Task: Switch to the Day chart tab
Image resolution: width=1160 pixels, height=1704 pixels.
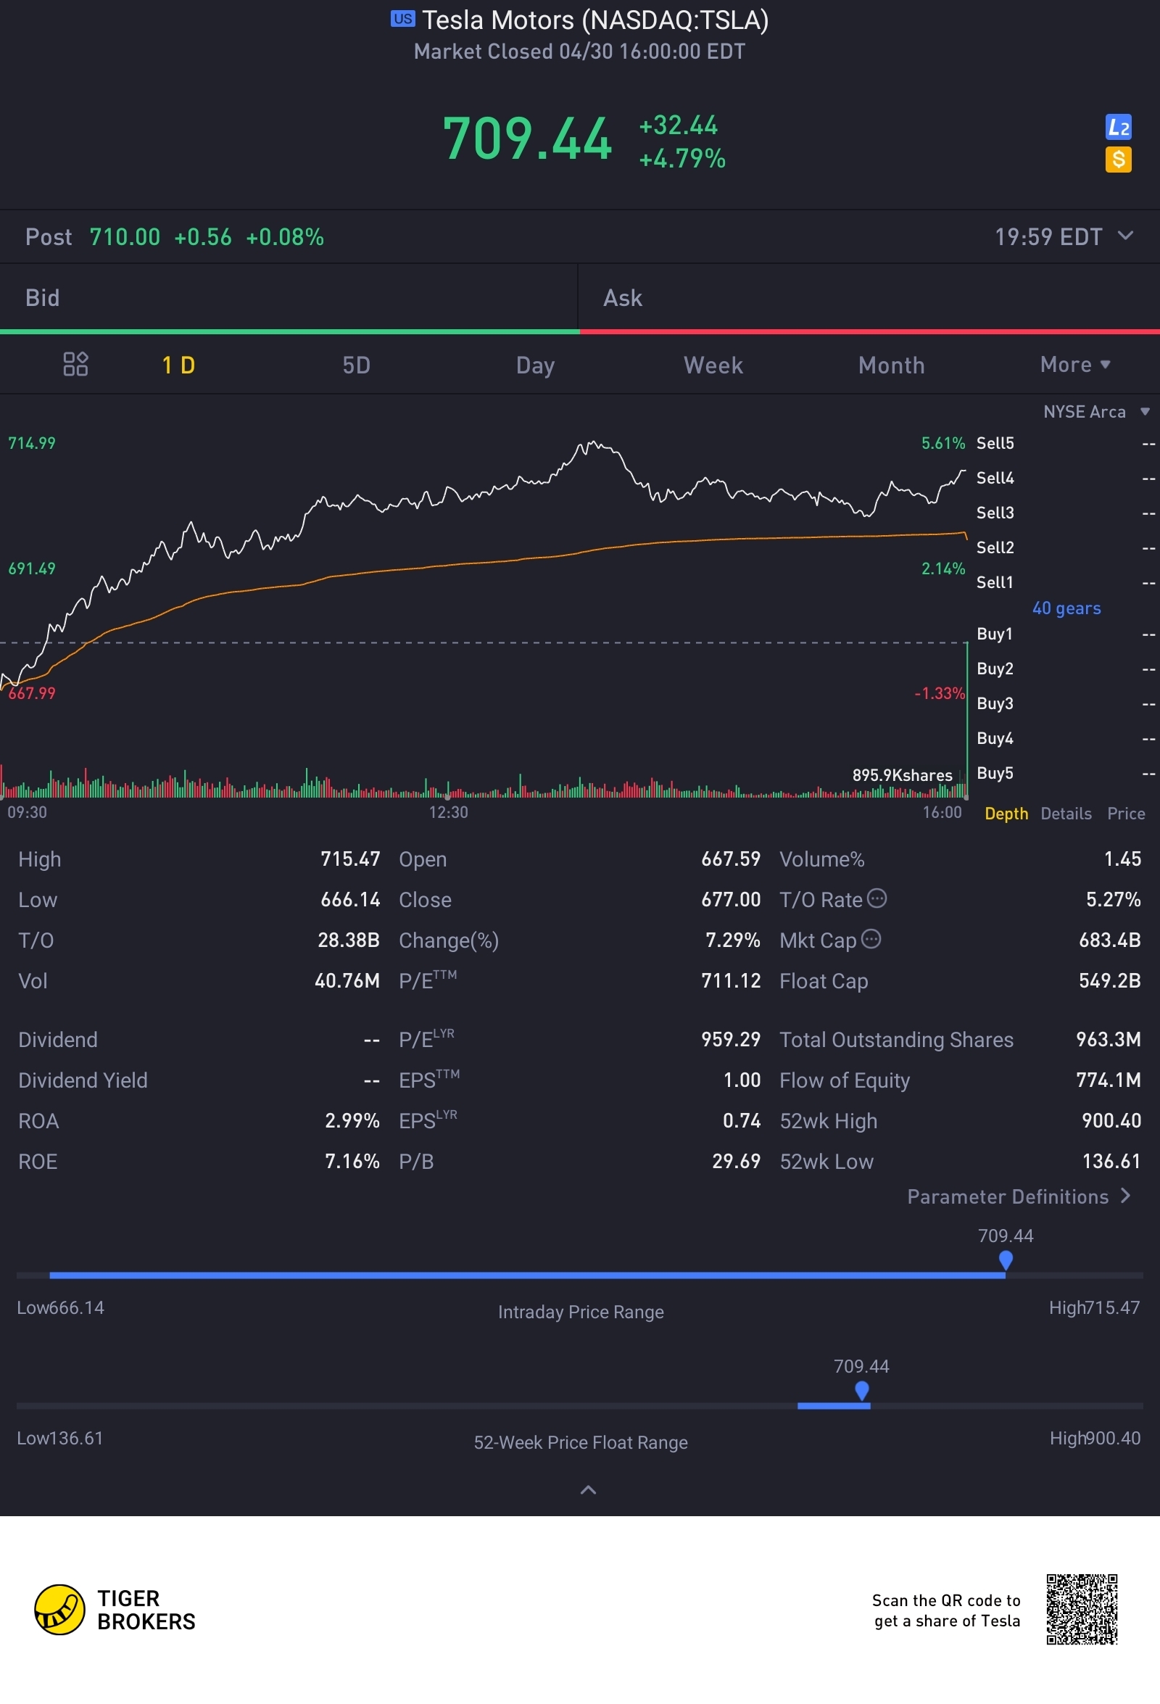Action: pyautogui.click(x=535, y=365)
